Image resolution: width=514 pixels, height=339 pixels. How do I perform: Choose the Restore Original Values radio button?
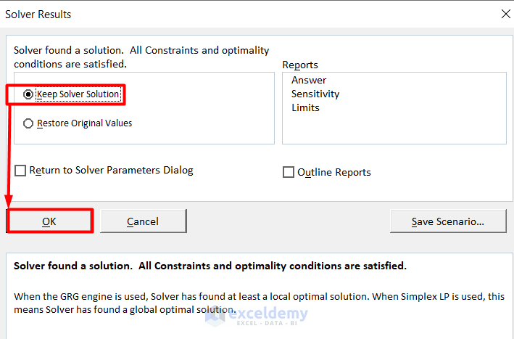pyautogui.click(x=28, y=123)
